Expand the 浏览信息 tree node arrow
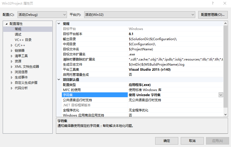This screenshot has height=147, width=231. click(x=12, y=72)
